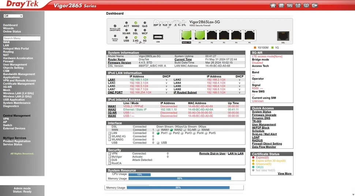Screen dimensions: 355x196
Task: Click the Home icon in top bar
Action: [273, 5]
